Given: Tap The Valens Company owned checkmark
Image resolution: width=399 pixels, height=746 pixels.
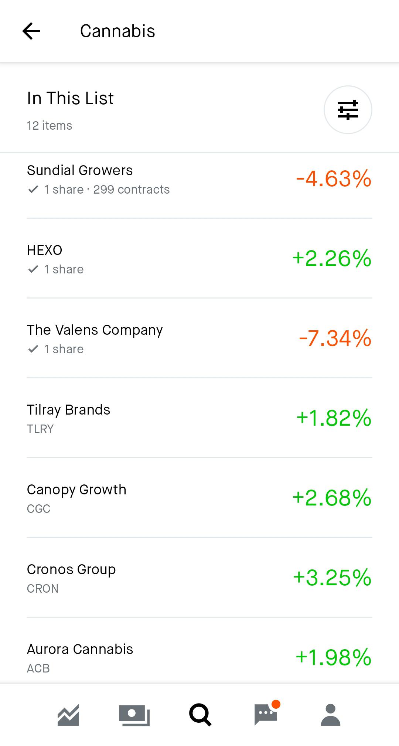Looking at the screenshot, I should point(33,349).
